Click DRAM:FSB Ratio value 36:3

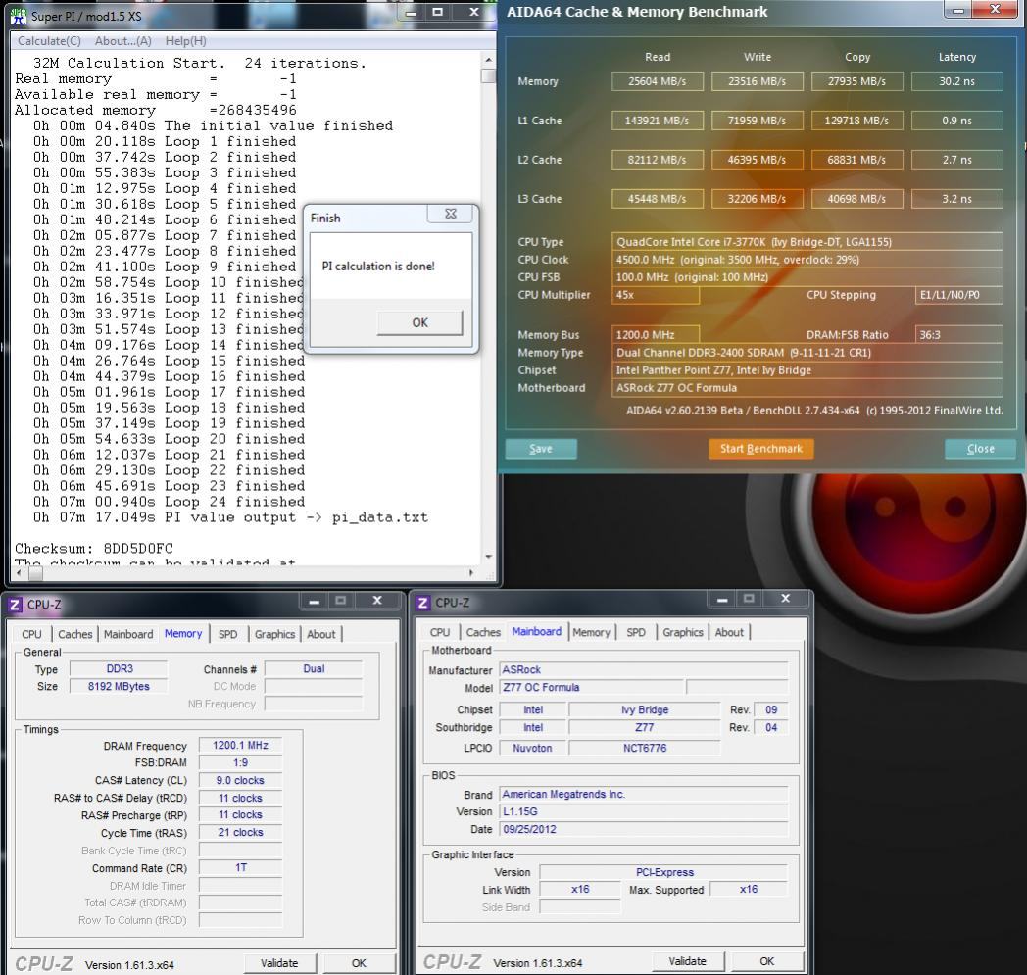click(958, 334)
